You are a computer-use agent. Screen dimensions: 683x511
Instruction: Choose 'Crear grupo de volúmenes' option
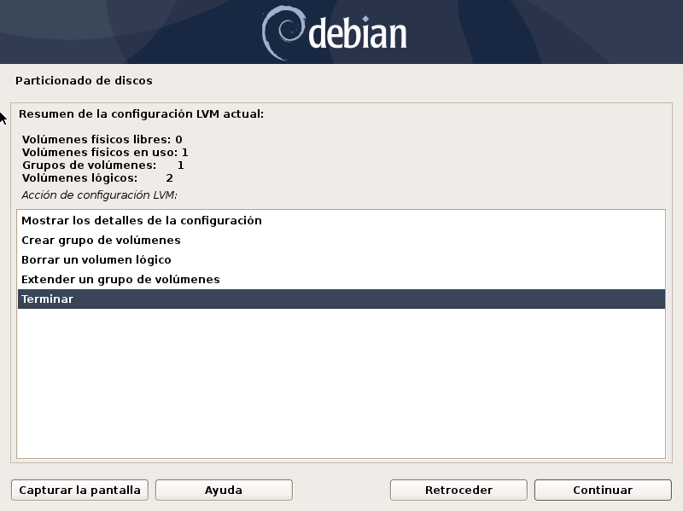[101, 240]
